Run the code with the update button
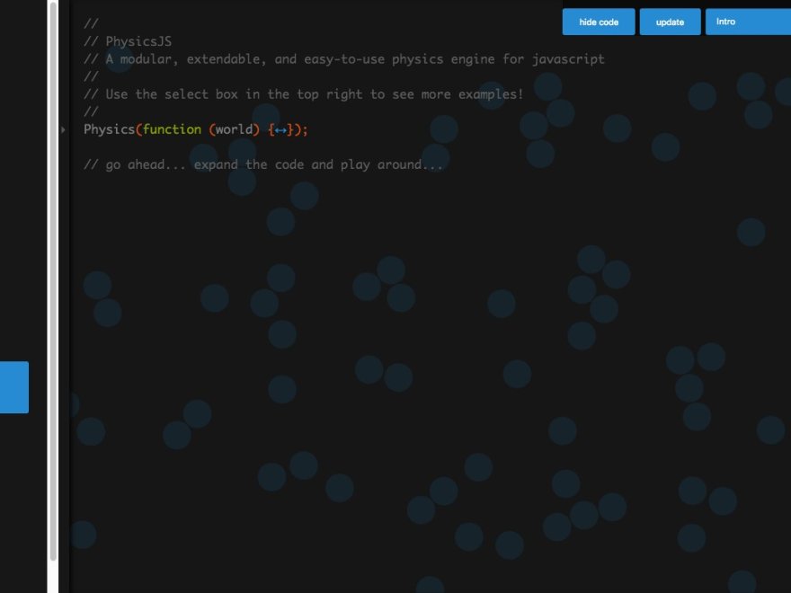 tap(670, 22)
